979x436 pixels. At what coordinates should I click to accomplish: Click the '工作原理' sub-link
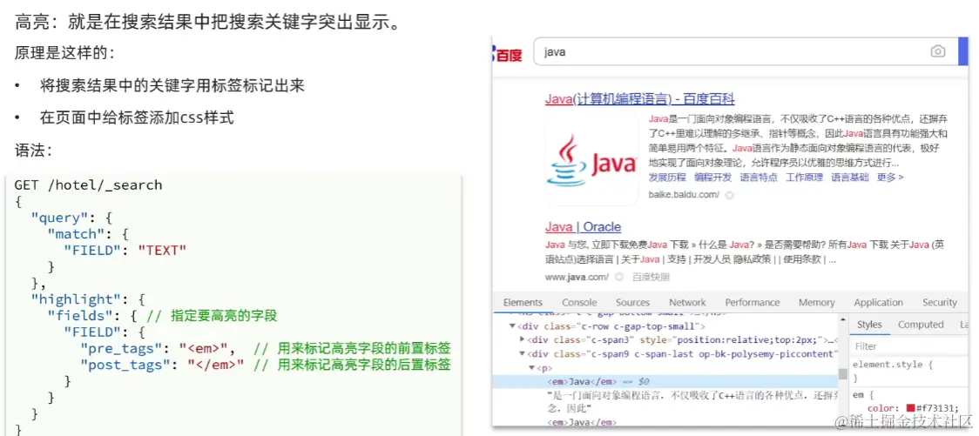(804, 178)
